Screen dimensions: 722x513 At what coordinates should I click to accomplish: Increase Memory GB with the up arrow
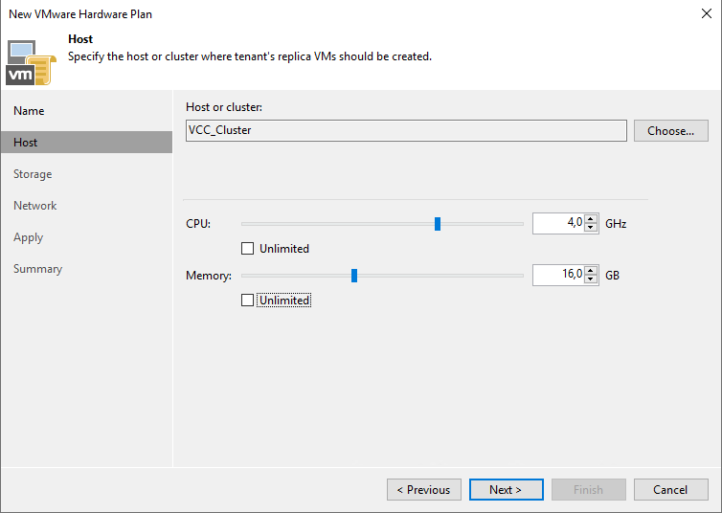tap(591, 270)
